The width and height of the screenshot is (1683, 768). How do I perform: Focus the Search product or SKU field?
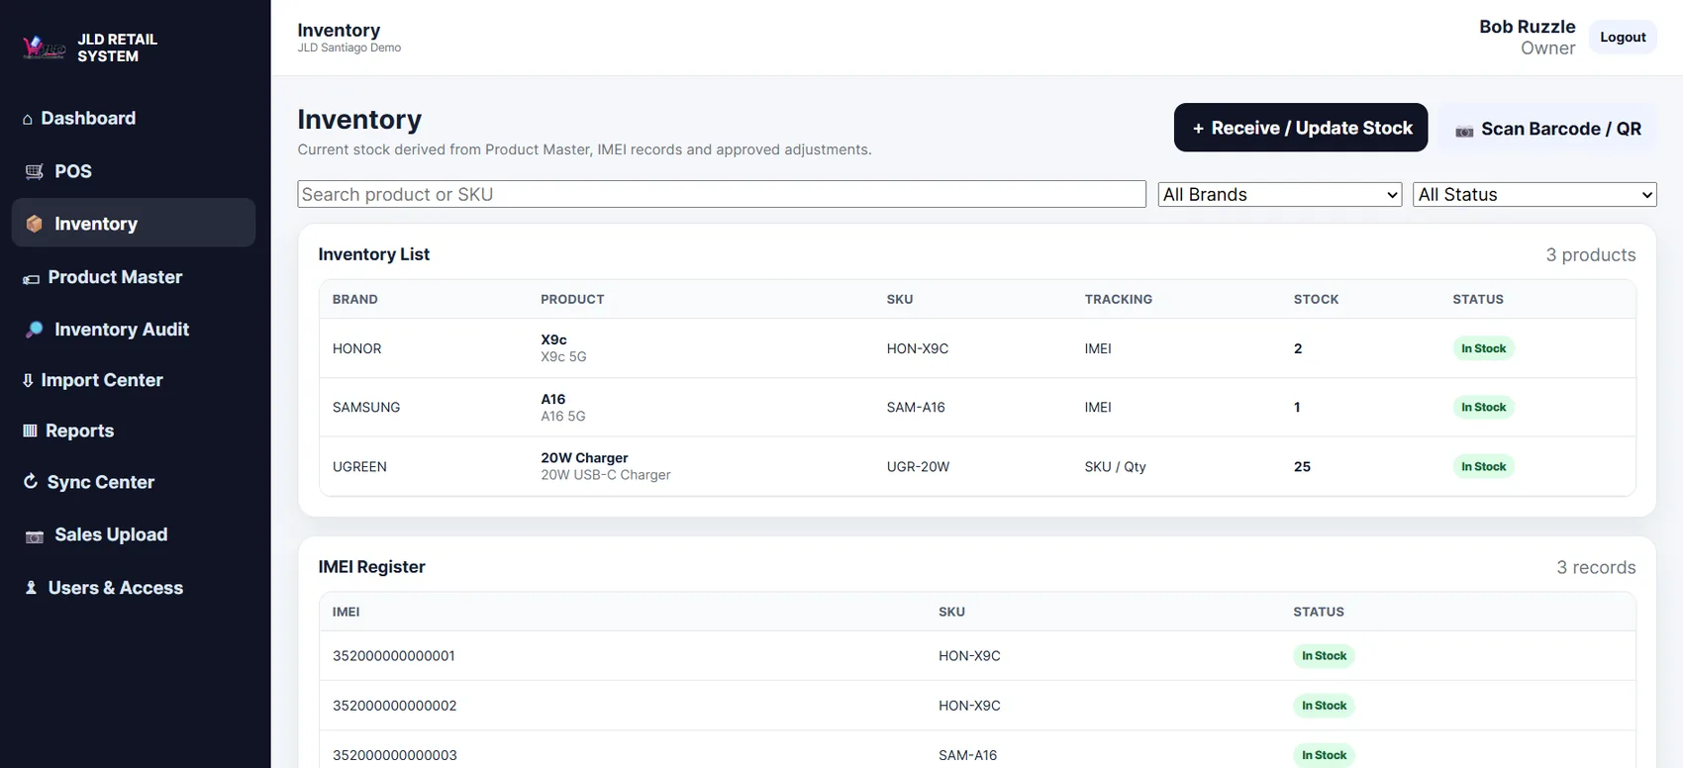(x=722, y=194)
